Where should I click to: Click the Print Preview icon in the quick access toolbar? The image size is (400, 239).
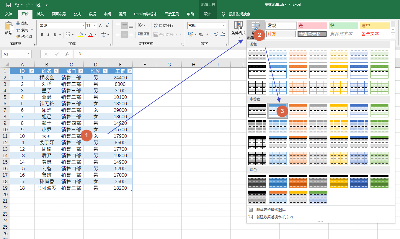point(38,5)
